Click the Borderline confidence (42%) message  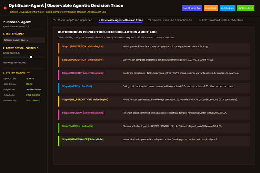point(181,73)
